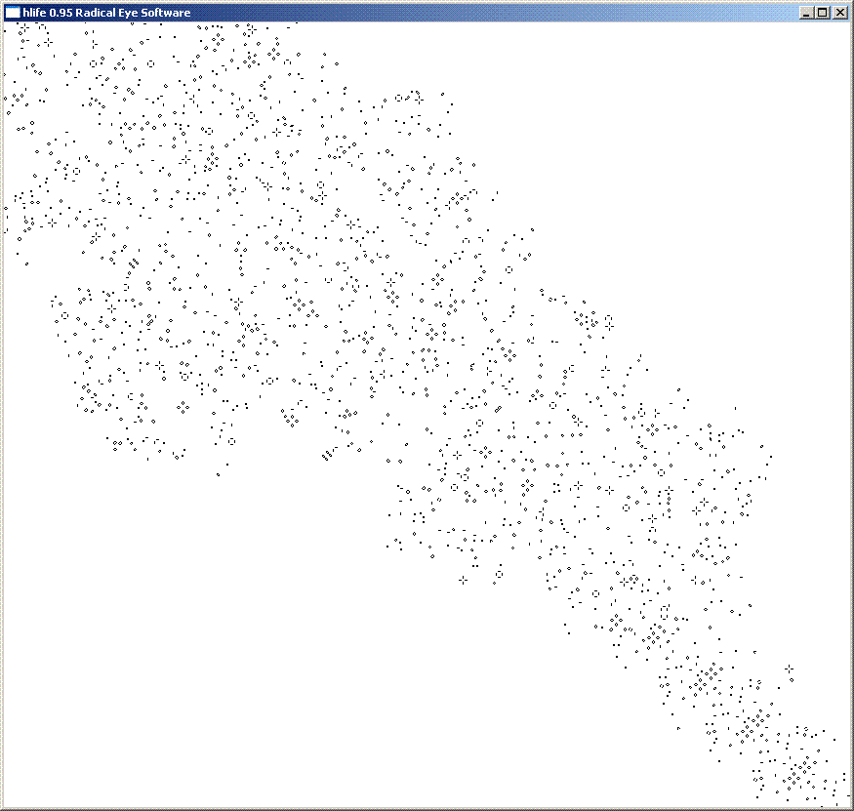854x811 pixels.
Task: Click the hlife 0.95 Radical Eye Software title
Action: point(106,13)
